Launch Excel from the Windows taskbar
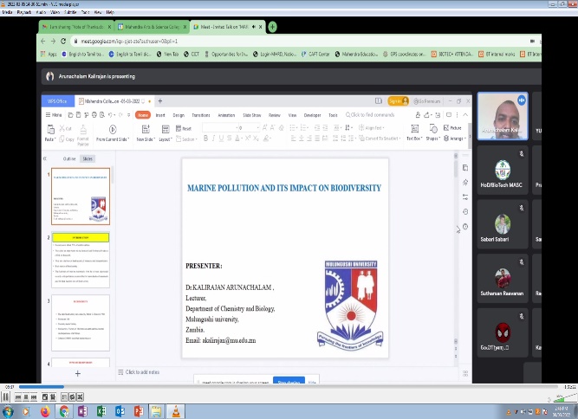This screenshot has height=419, width=578. pos(101,411)
